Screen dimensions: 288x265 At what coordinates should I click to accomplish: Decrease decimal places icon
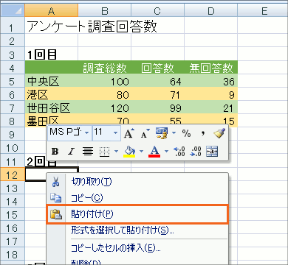coord(196,152)
